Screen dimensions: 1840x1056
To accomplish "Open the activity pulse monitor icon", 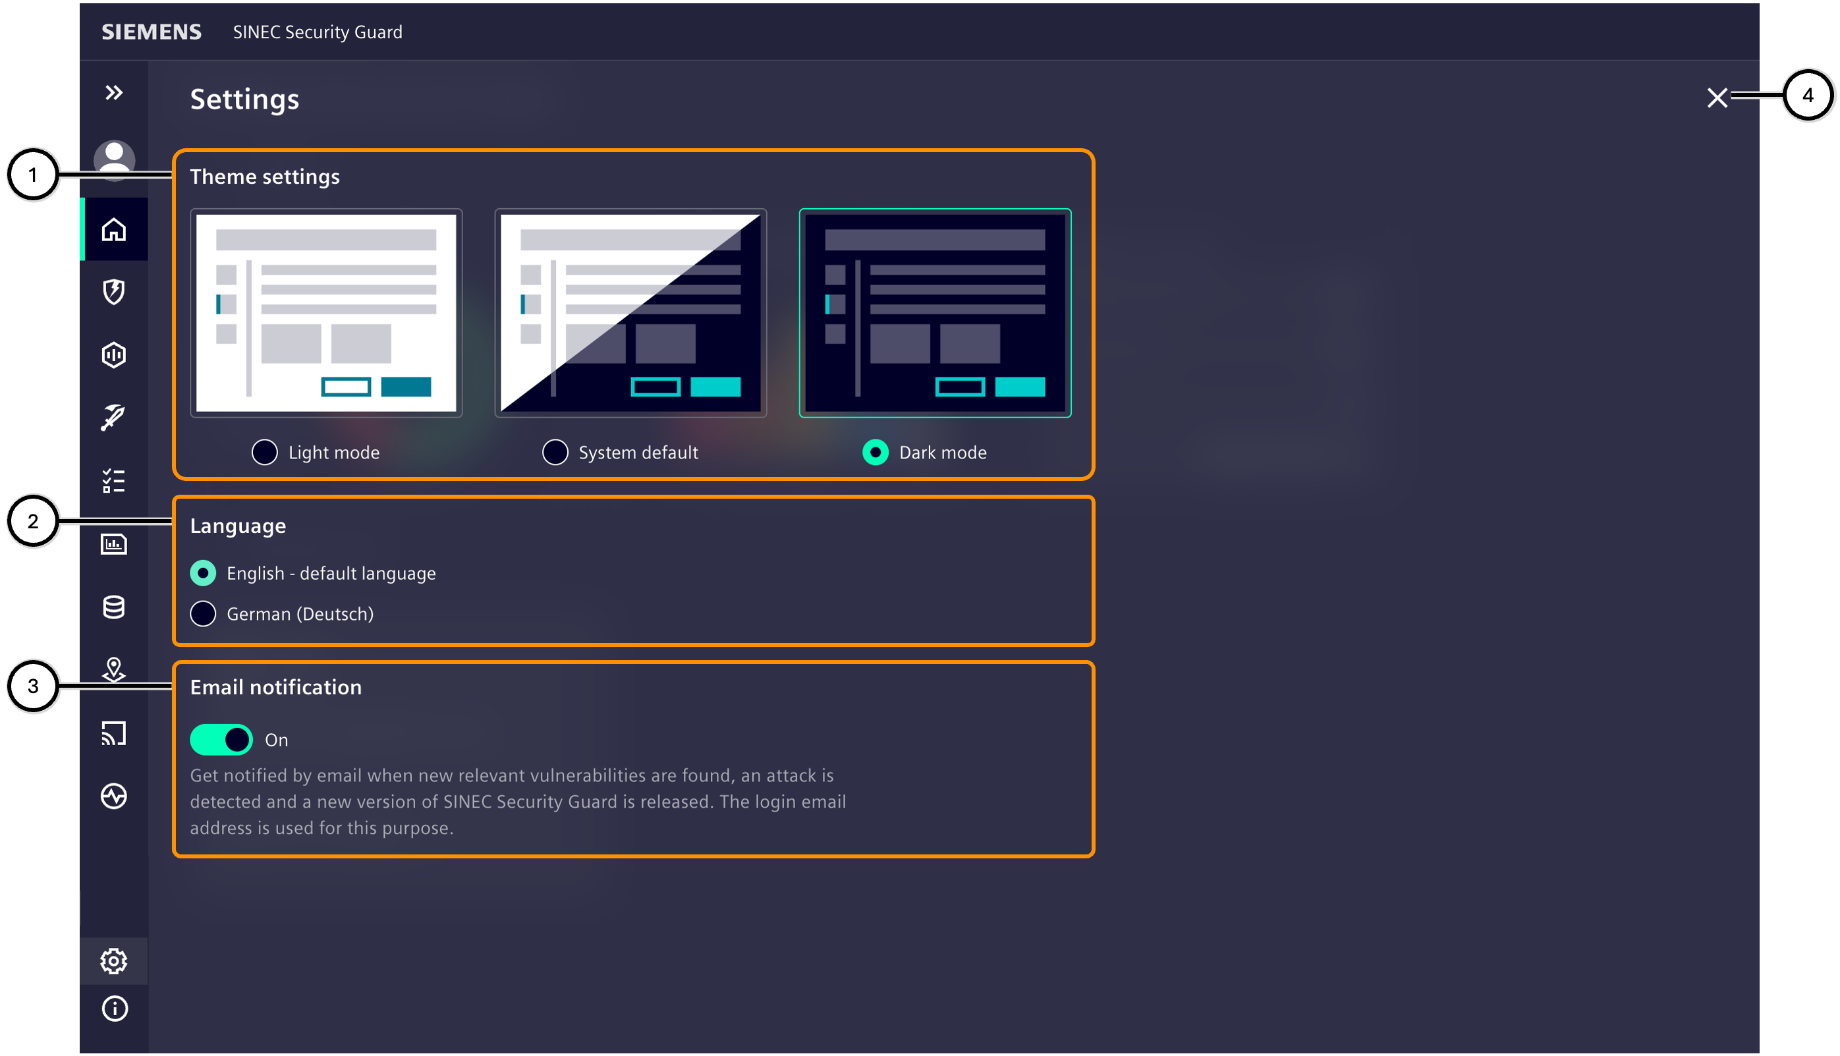I will point(114,796).
